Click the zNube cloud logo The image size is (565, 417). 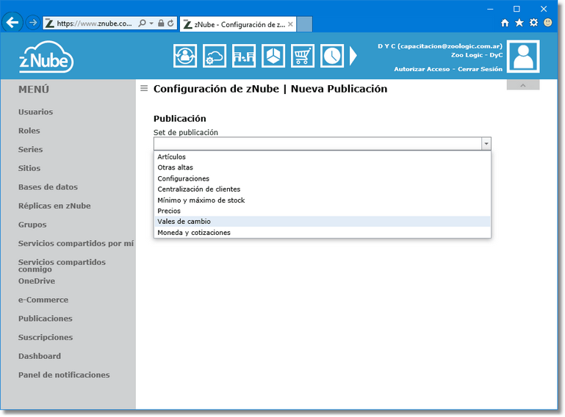coord(46,57)
